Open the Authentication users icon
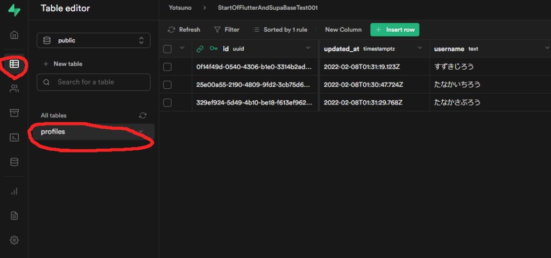The width and height of the screenshot is (551, 258). click(x=14, y=89)
